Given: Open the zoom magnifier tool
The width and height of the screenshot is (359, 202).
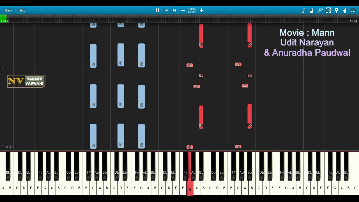Looking at the screenshot, I should point(320,10).
